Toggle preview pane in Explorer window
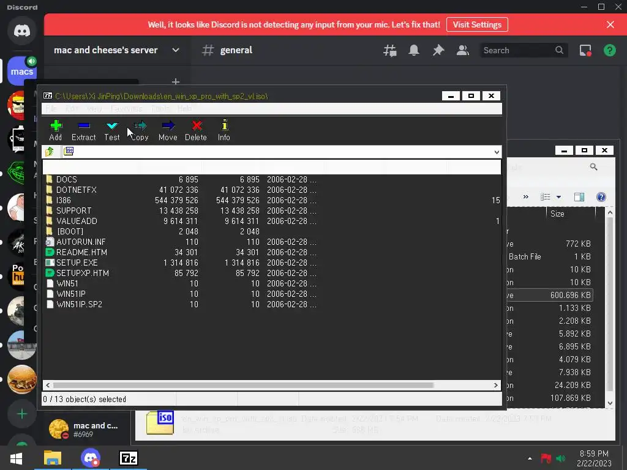Image resolution: width=627 pixels, height=470 pixels. click(579, 197)
